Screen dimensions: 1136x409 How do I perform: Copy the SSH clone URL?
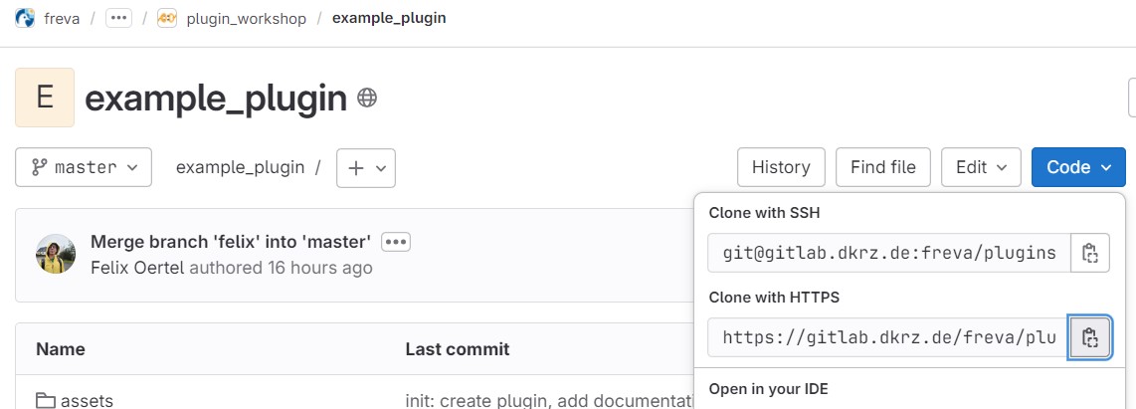pyautogui.click(x=1090, y=253)
